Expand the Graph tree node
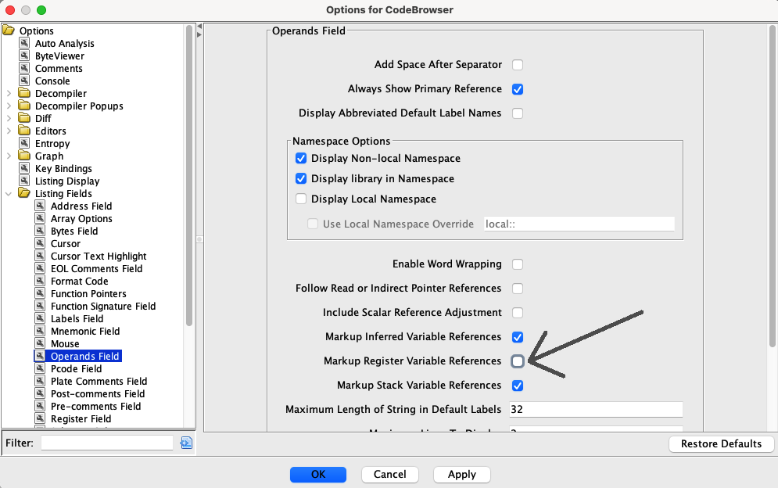This screenshot has height=488, width=778. [9, 156]
